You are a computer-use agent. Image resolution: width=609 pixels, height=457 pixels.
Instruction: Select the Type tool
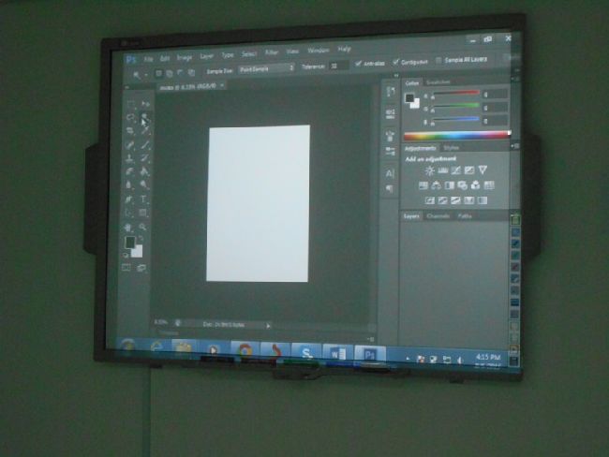pos(143,199)
